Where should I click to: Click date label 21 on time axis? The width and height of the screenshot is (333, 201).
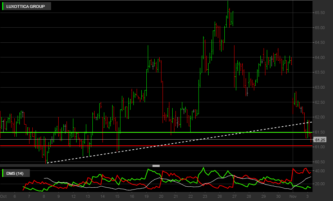point(175,196)
